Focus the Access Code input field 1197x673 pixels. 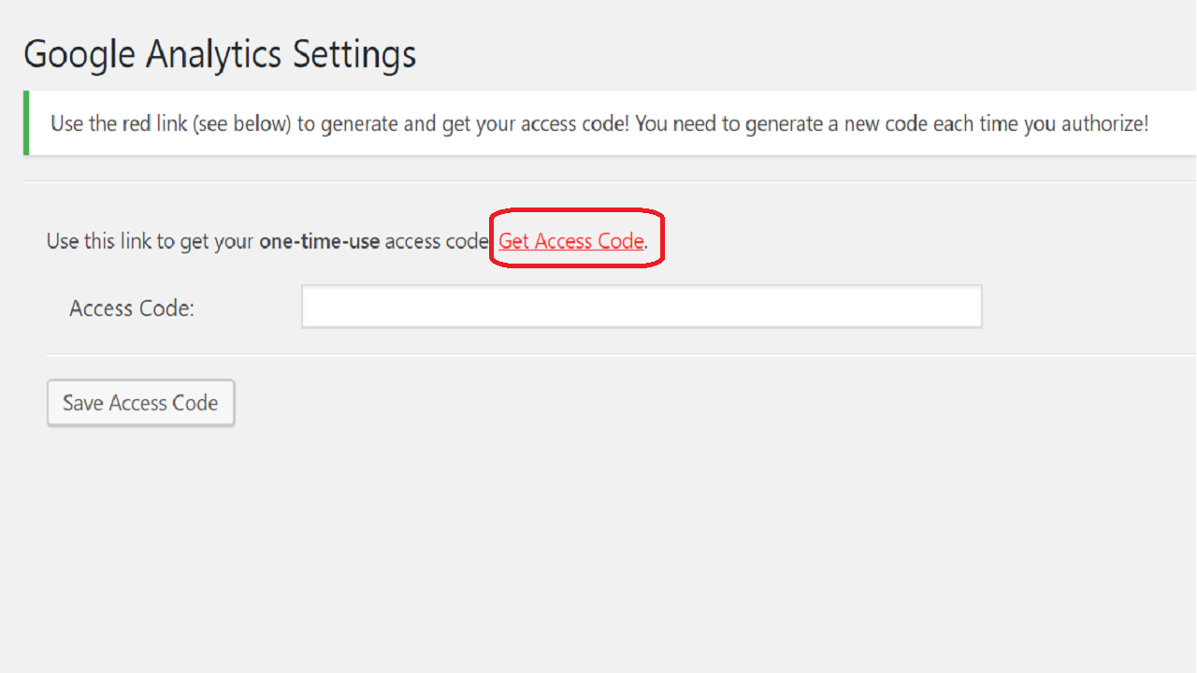(x=641, y=307)
